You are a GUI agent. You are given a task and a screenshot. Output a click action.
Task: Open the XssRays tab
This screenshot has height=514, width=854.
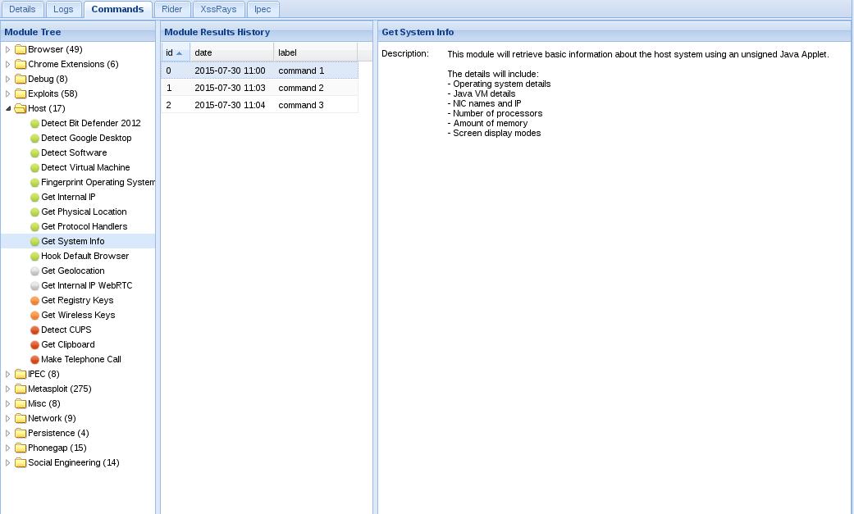tap(218, 9)
